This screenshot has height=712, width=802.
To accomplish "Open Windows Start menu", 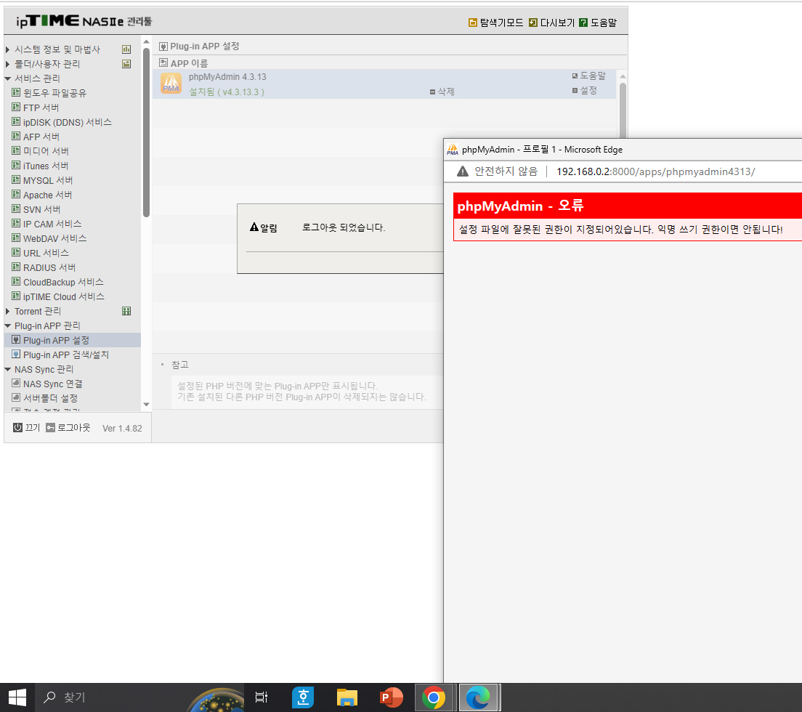I will [17, 697].
